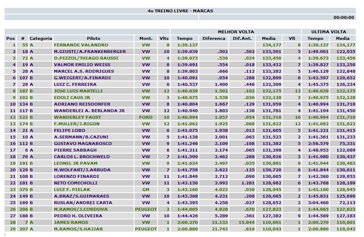Screen dimensions: 364x237
Task: Click the 'Piloto' column header
Action: click(93, 39)
